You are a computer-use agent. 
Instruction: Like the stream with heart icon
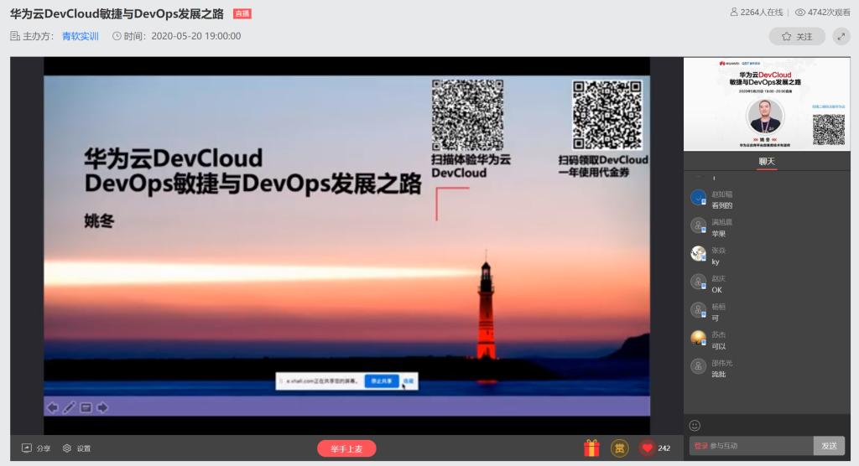click(x=646, y=448)
